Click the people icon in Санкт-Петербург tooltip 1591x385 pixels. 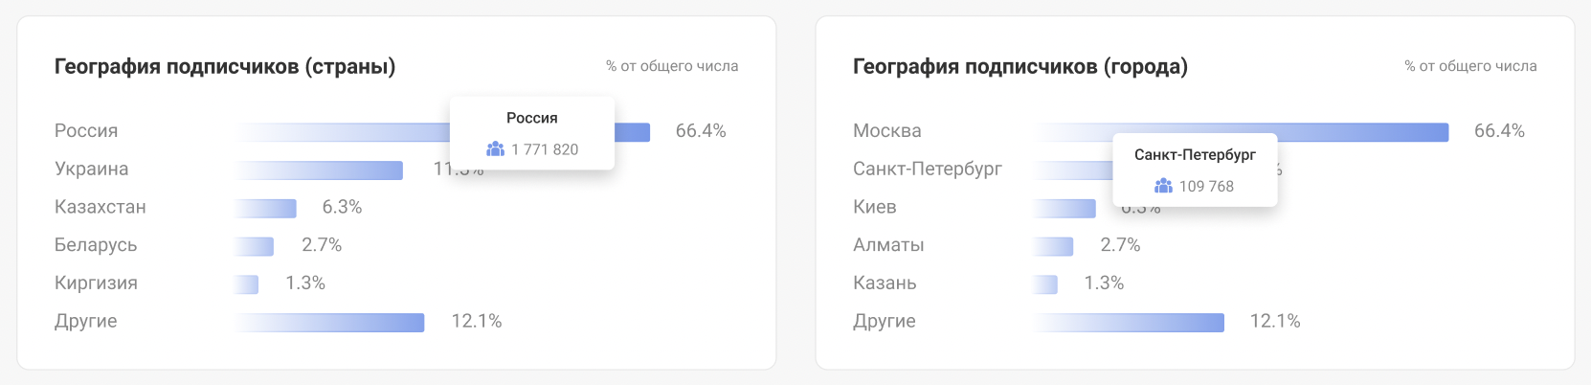click(x=1163, y=186)
